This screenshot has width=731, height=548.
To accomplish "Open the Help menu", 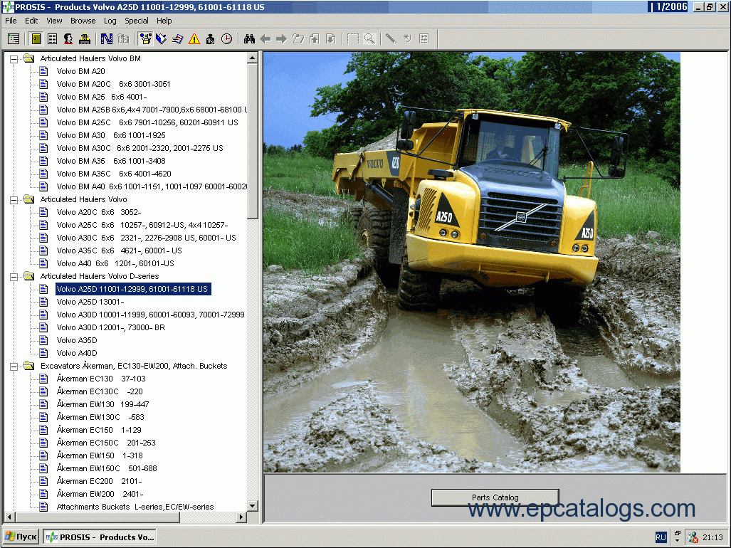I will click(x=164, y=21).
